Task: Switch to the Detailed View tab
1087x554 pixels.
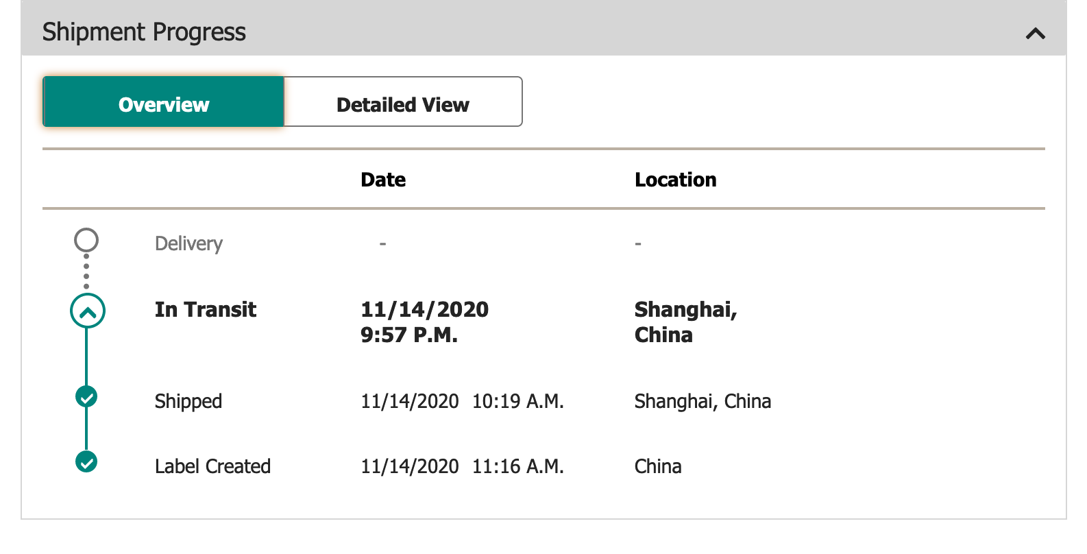Action: point(403,104)
